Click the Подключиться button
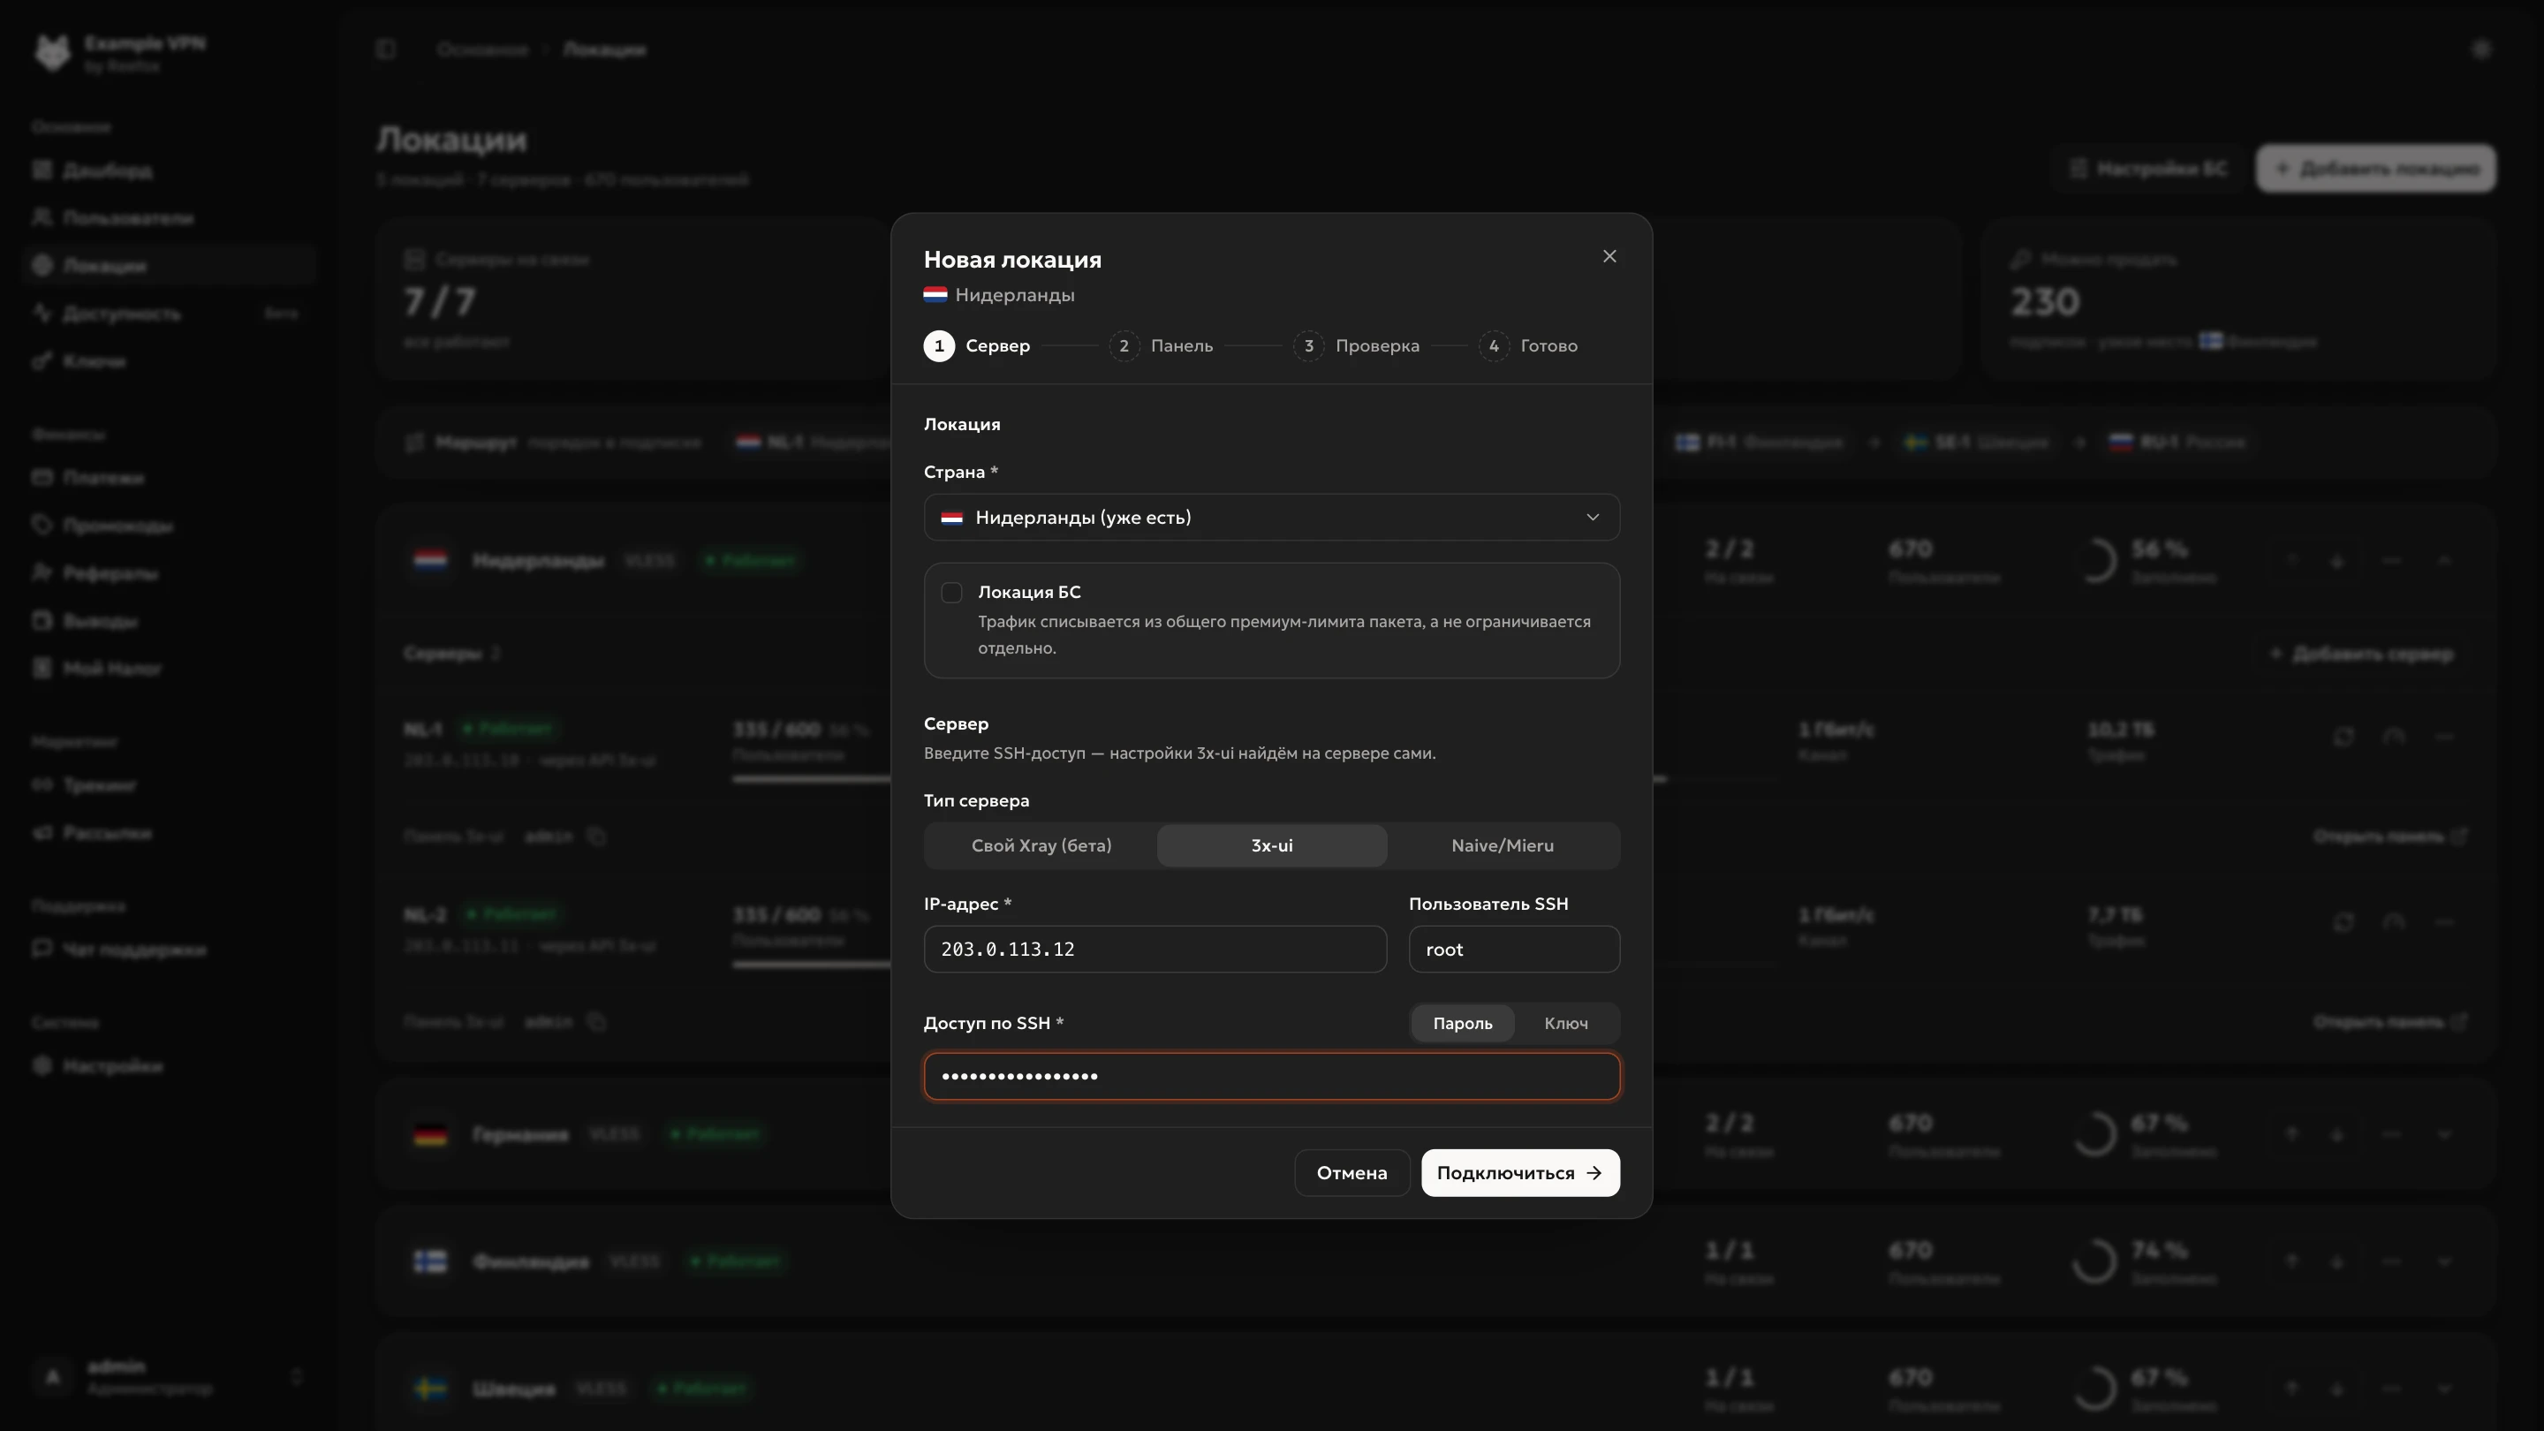This screenshot has height=1431, width=2544. [1520, 1172]
